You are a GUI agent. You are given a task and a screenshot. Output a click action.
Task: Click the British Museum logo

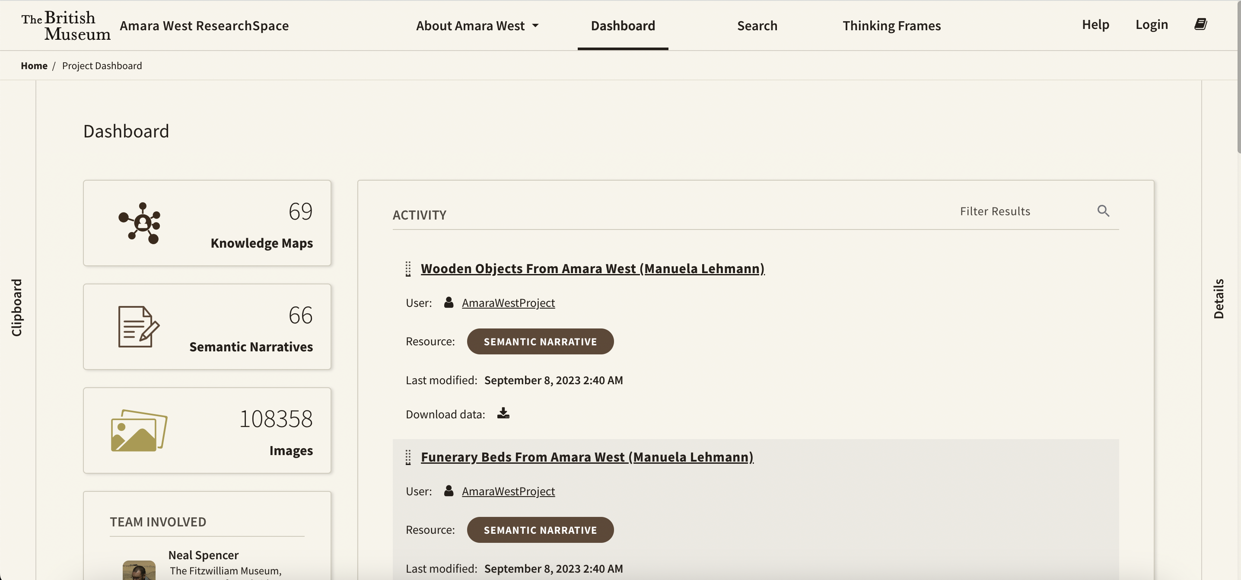[x=66, y=25]
